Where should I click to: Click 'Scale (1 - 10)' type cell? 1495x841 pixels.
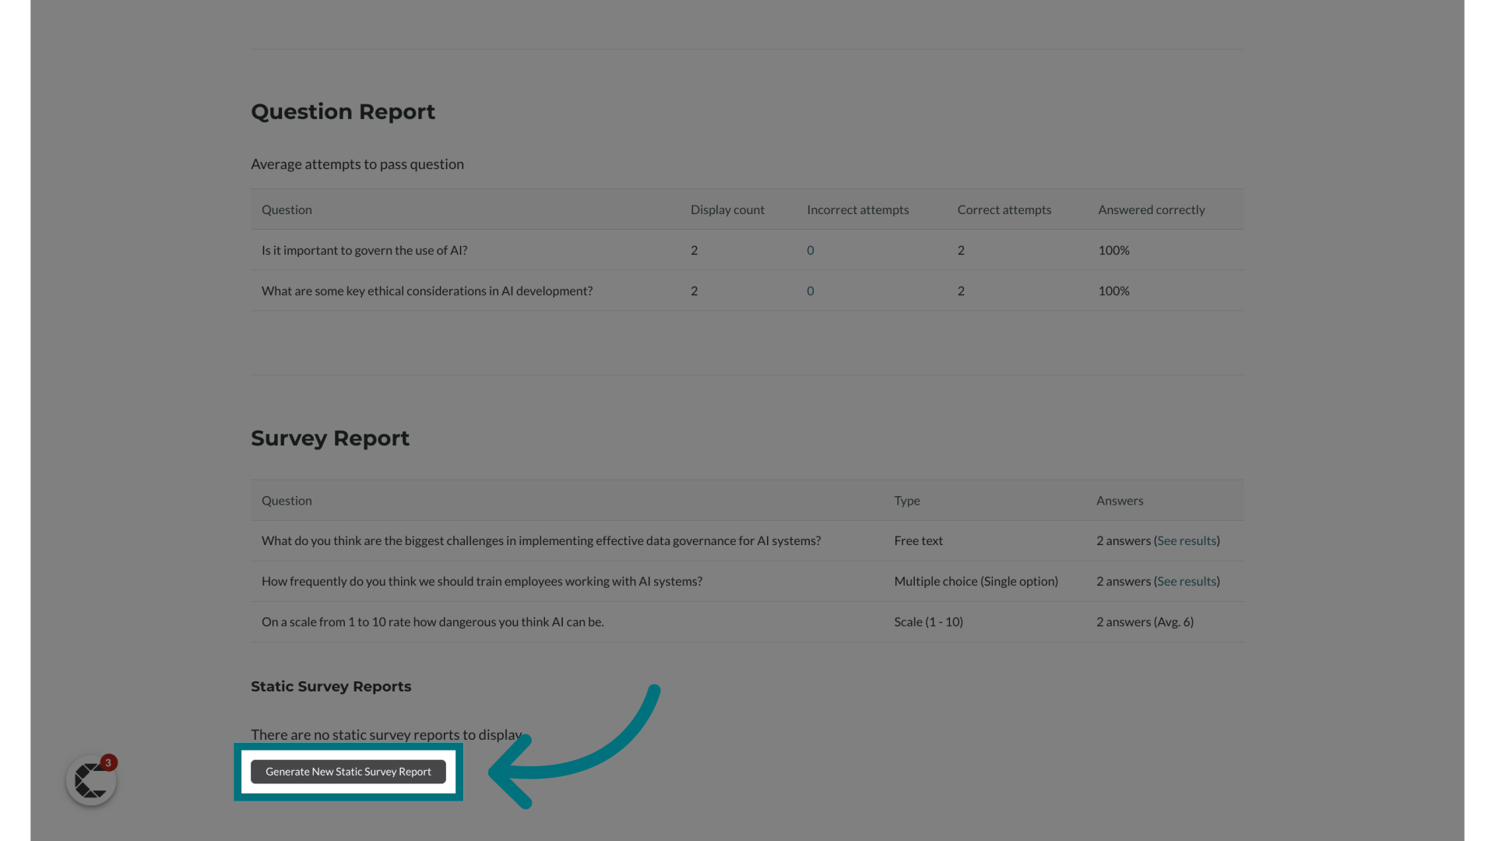click(928, 621)
